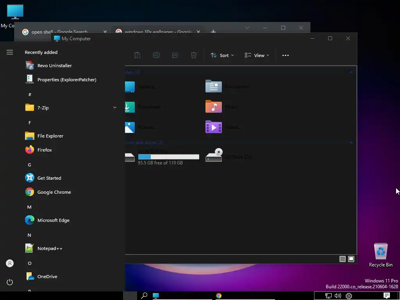The width and height of the screenshot is (400, 300).
Task: Open the notification center icon
Action: pyautogui.click(x=387, y=296)
